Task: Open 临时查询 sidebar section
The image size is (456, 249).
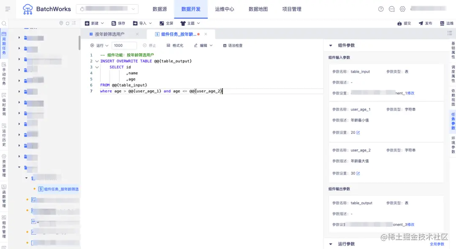Action: click(x=4, y=104)
